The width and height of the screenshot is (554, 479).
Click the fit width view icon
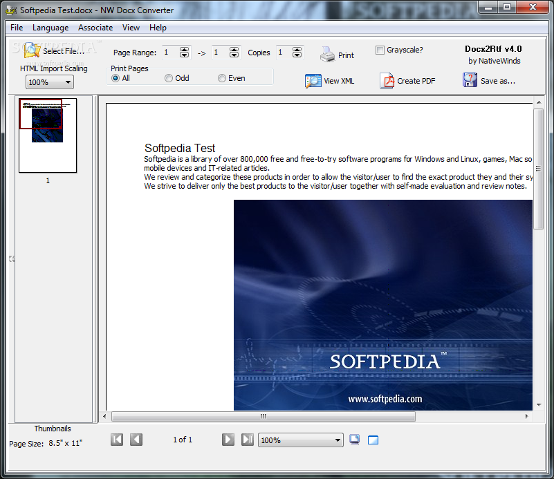click(x=373, y=440)
